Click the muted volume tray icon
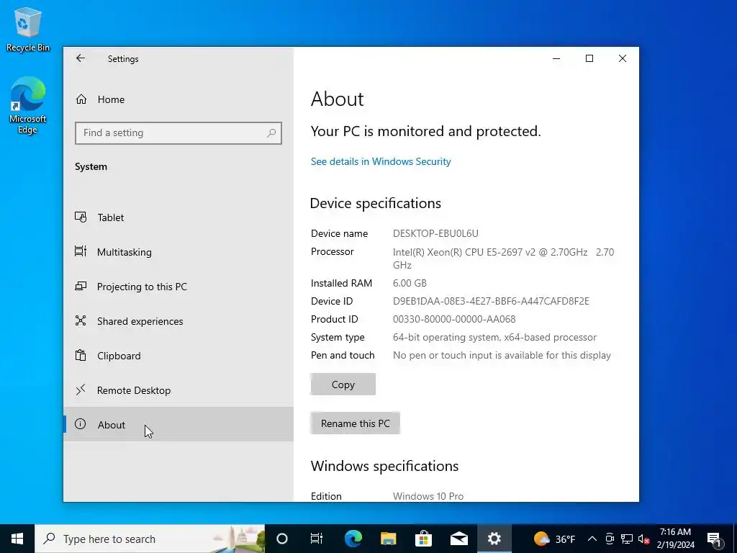737x553 pixels. pos(644,539)
